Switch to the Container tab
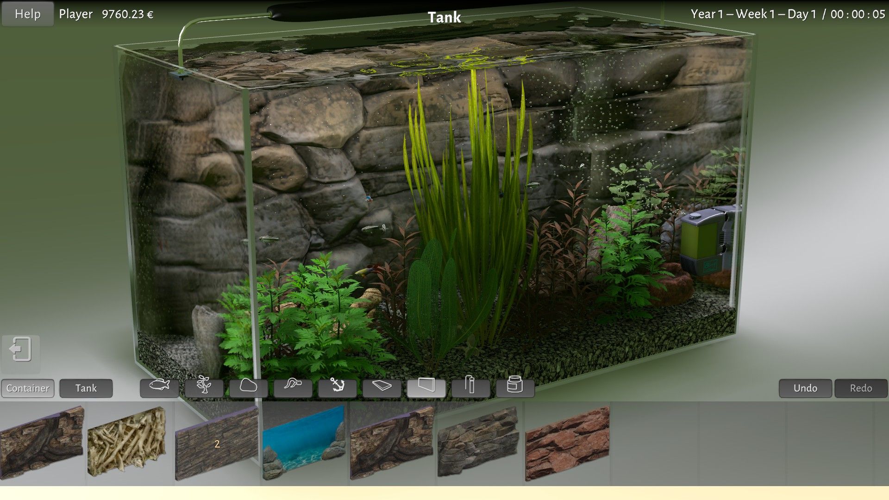889x500 pixels. (28, 388)
